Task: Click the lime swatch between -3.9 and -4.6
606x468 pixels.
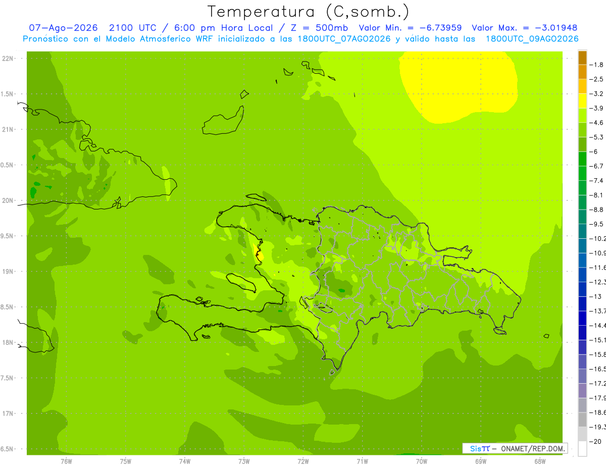Action: 582,116
